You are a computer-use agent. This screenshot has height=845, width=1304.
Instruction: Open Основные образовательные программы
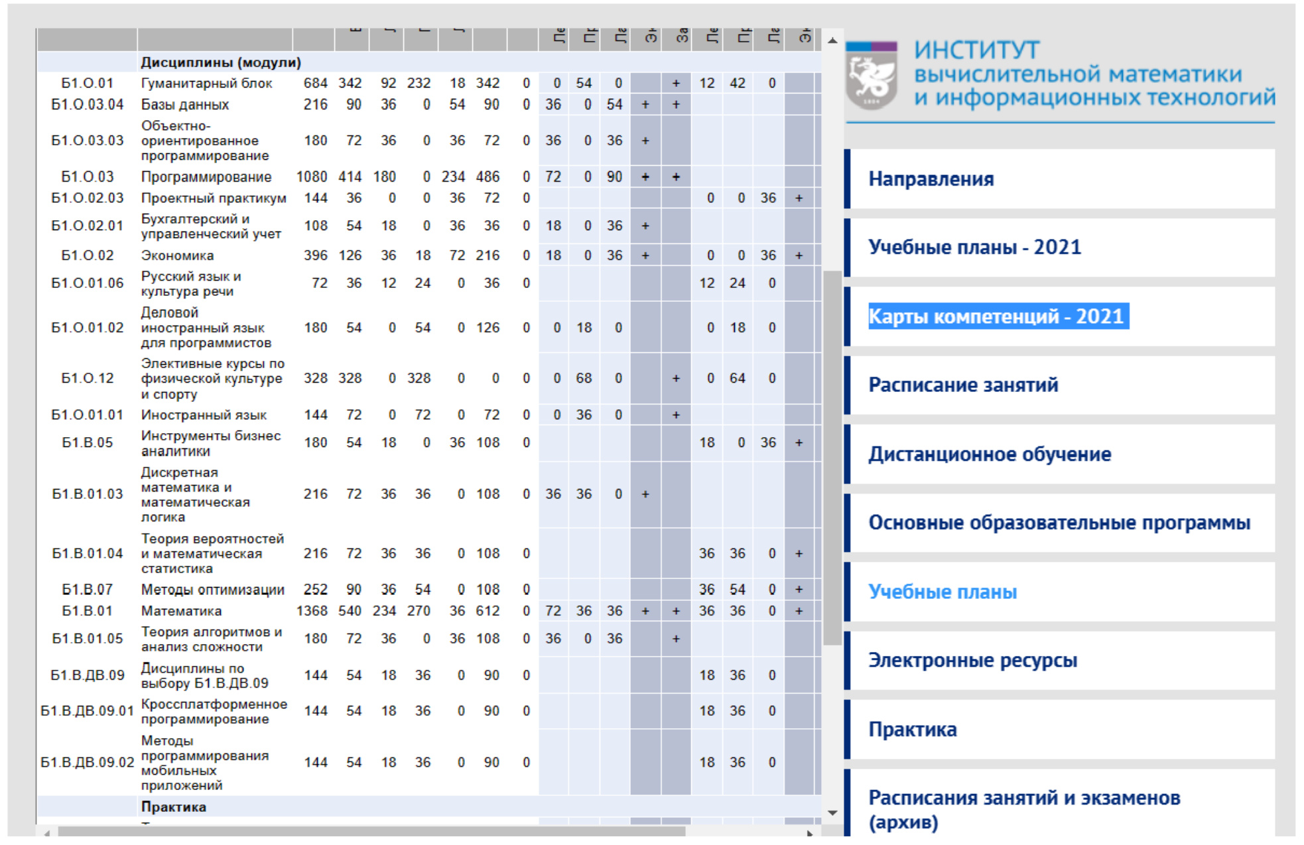tap(1059, 523)
